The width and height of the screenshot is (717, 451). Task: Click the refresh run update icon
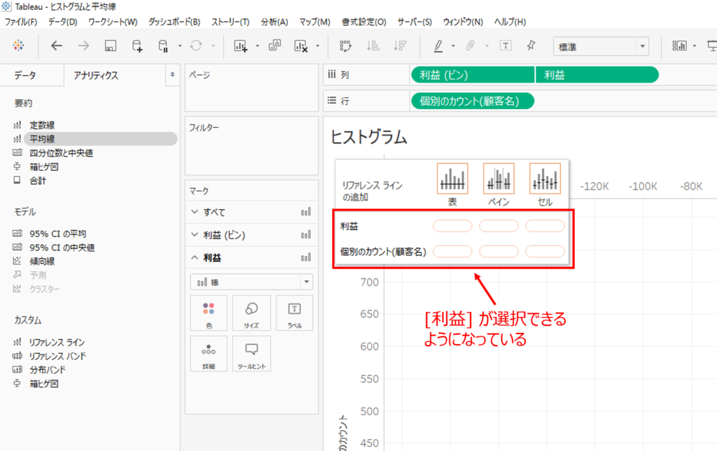[x=196, y=45]
